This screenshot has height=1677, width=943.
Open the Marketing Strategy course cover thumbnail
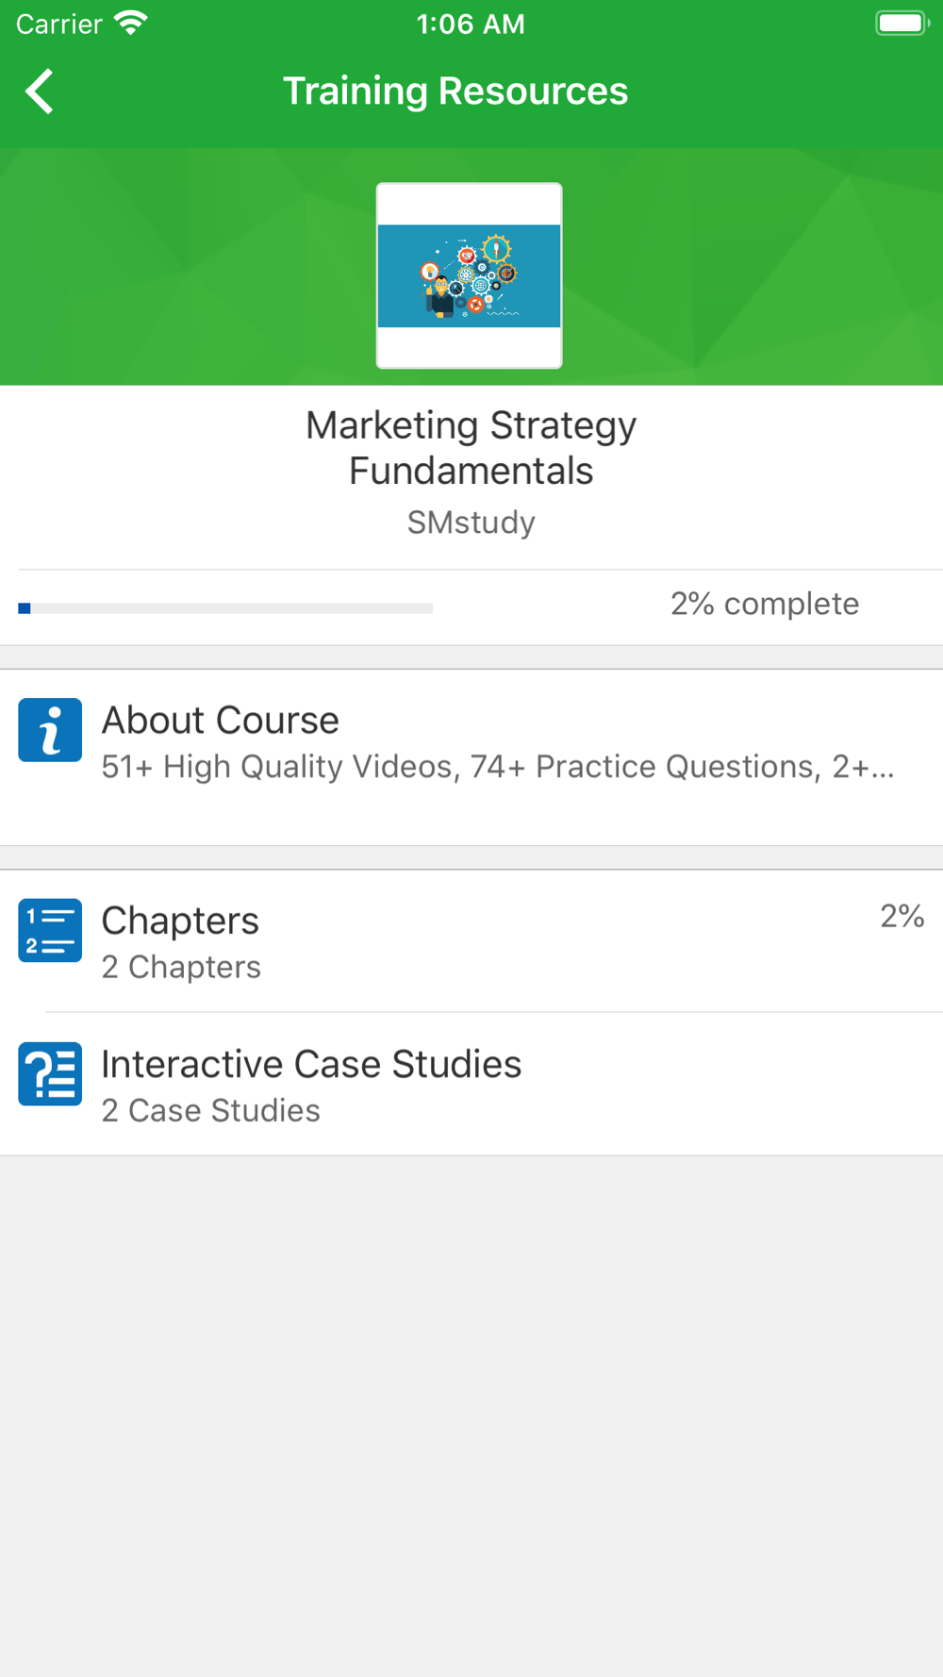coord(470,275)
